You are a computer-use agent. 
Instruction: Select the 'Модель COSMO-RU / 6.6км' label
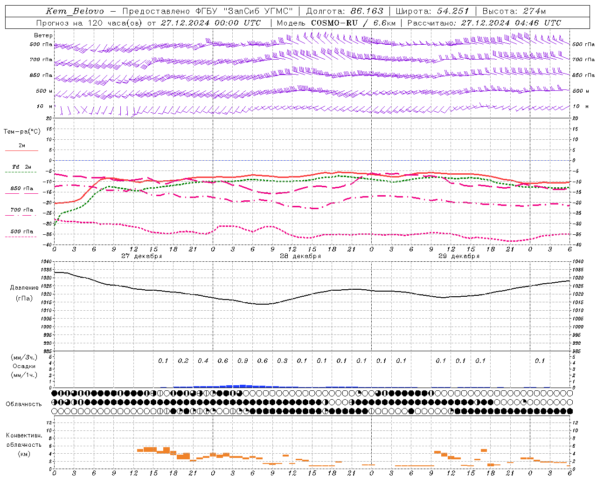336,23
